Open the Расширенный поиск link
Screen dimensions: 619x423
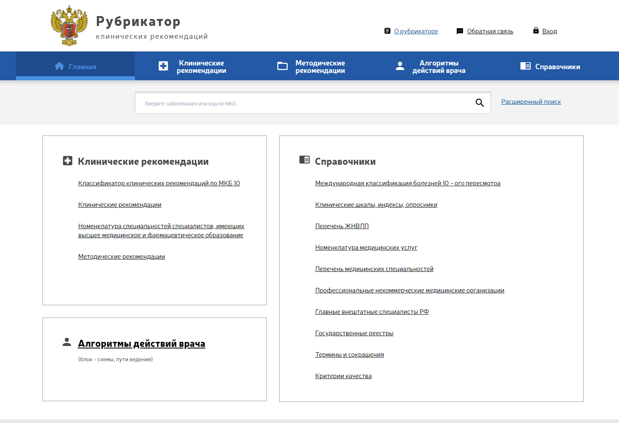(x=531, y=102)
